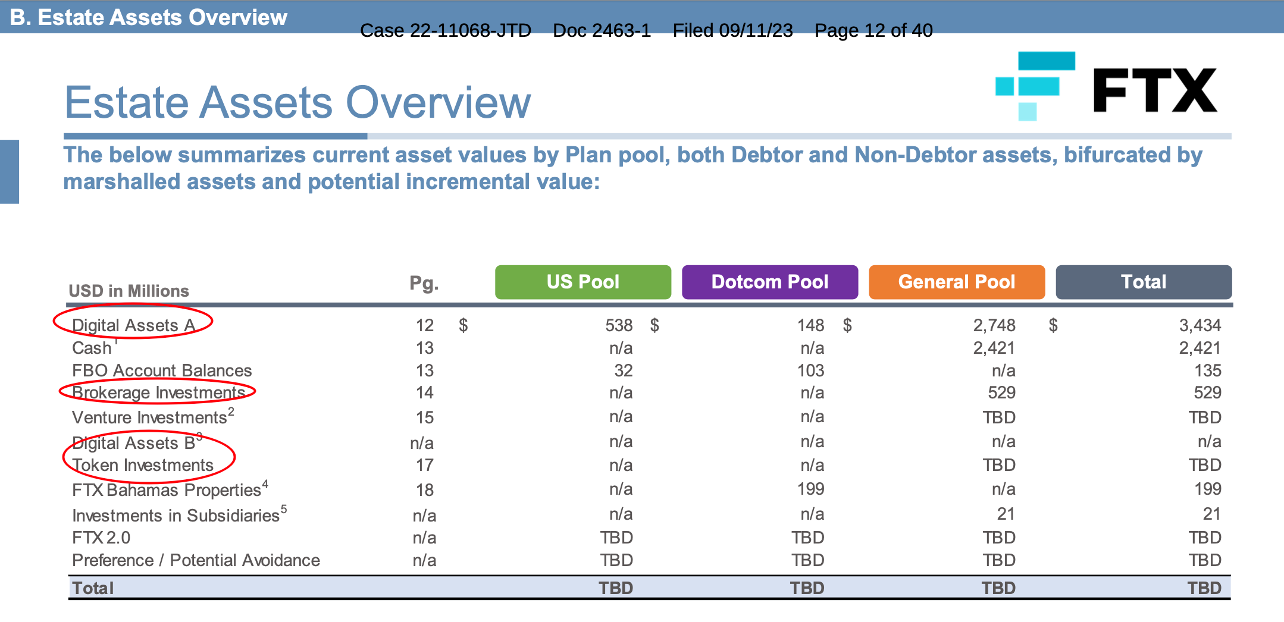Select the Token Investments row label
The height and width of the screenshot is (622, 1284).
click(143, 465)
